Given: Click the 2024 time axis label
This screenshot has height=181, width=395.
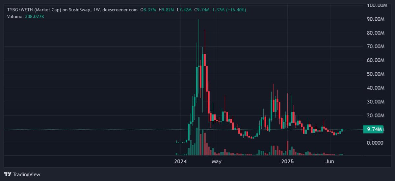Looking at the screenshot, I should pos(180,162).
